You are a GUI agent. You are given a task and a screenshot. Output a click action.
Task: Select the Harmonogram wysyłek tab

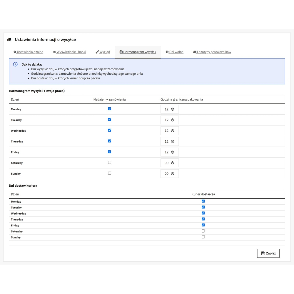(x=138, y=52)
